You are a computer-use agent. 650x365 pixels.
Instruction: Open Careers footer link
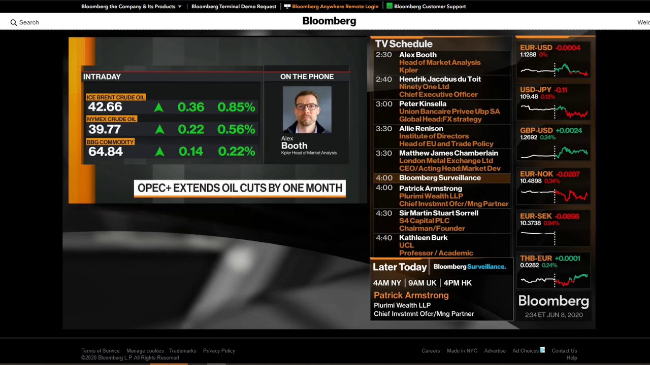click(431, 351)
